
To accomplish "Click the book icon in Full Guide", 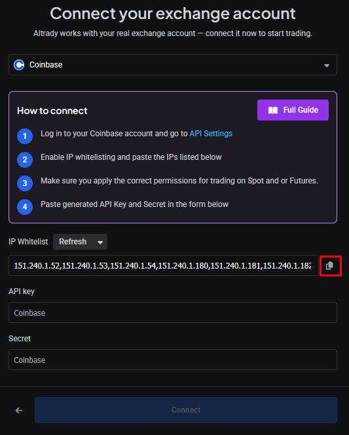I will click(273, 111).
